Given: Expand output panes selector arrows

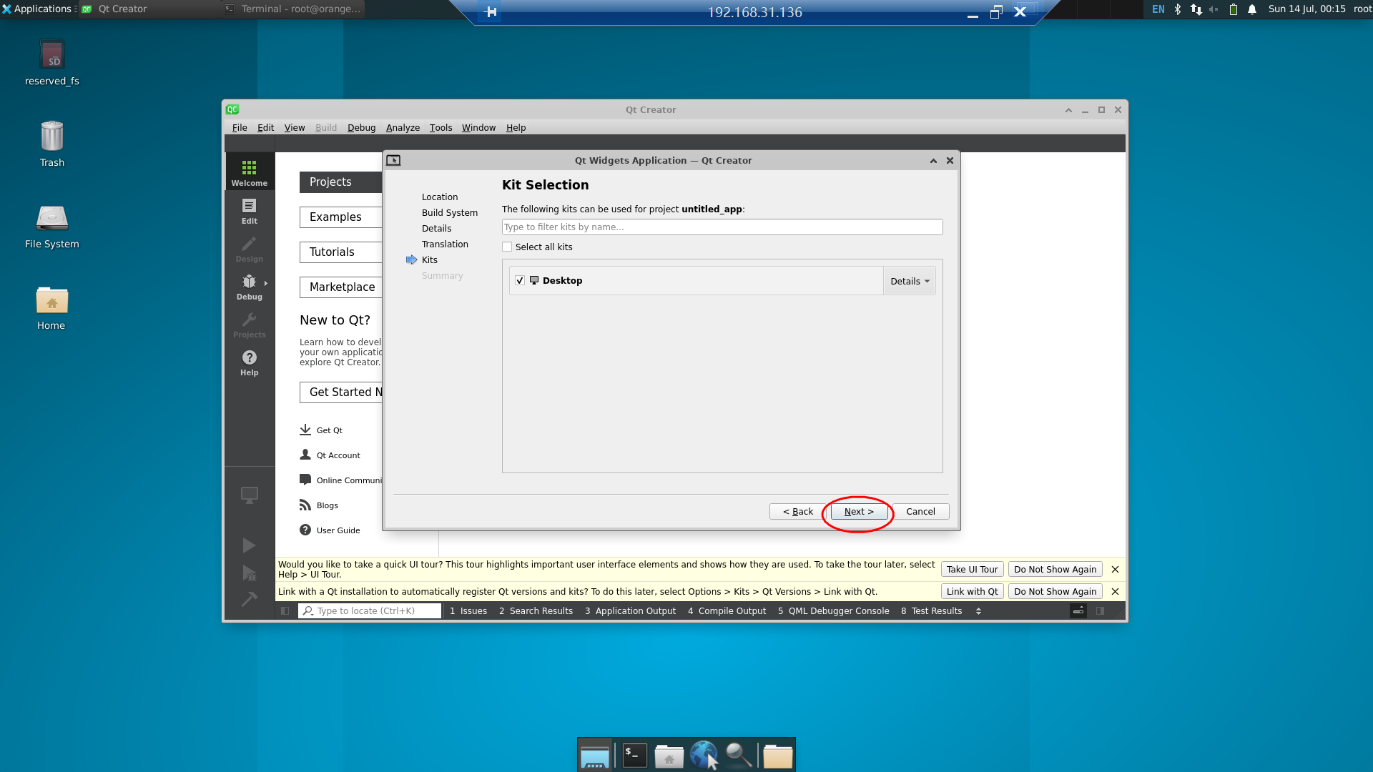Looking at the screenshot, I should tap(978, 611).
